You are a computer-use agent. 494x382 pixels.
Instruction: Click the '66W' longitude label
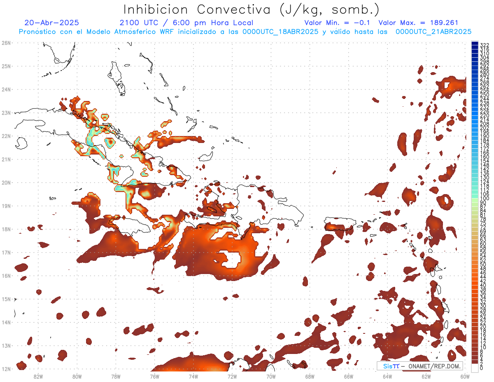point(349,376)
